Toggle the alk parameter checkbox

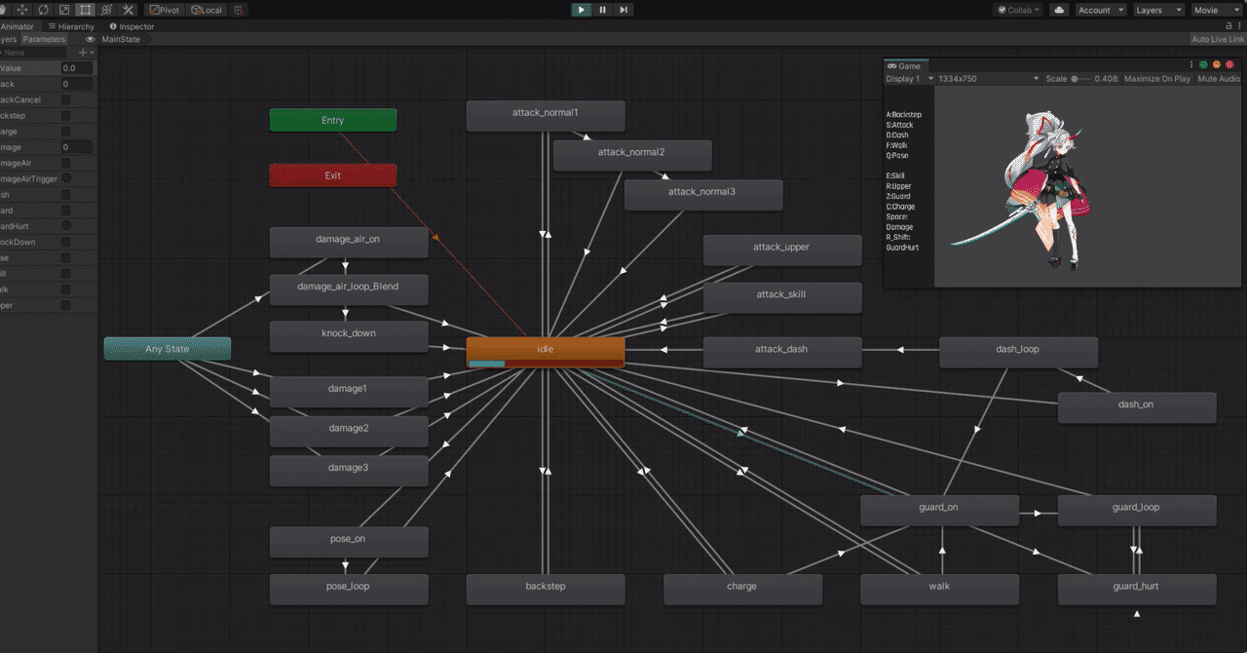(65, 289)
